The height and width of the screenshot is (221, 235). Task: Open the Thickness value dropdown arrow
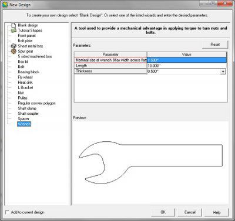coord(223,72)
